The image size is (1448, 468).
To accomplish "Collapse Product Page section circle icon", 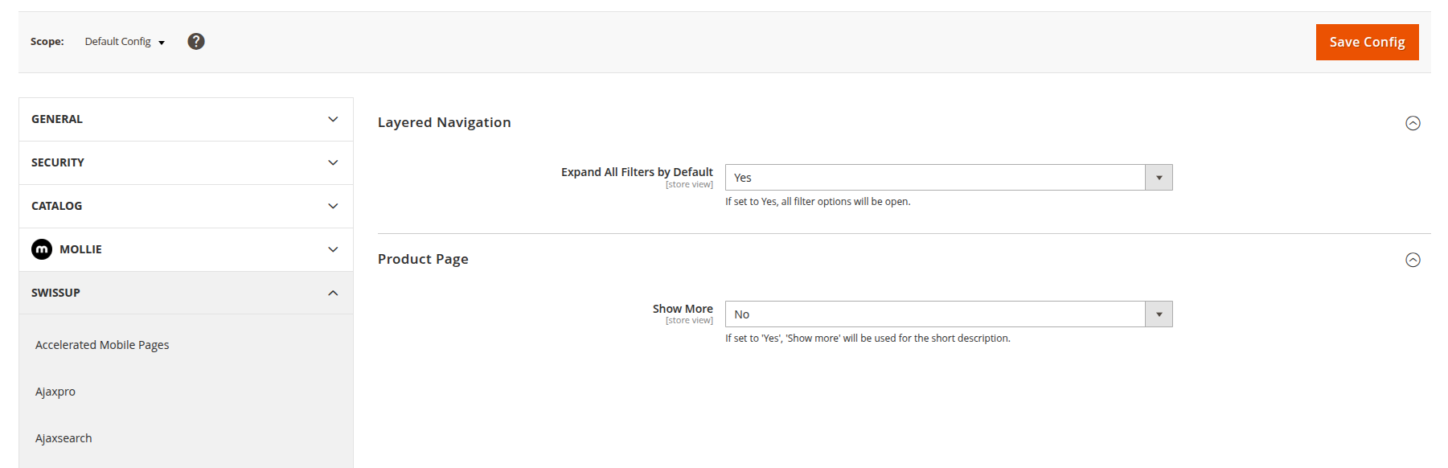I will pyautogui.click(x=1413, y=260).
